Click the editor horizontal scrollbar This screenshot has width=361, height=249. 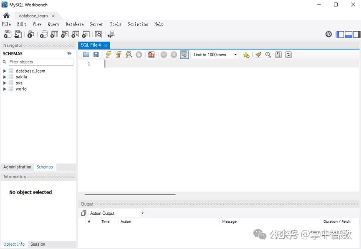(x=130, y=194)
